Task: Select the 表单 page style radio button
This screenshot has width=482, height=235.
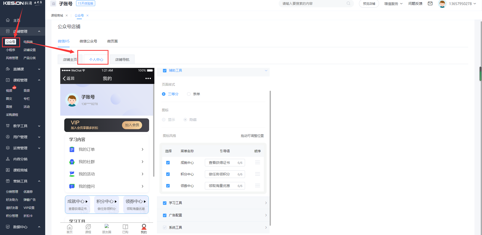Action: click(189, 94)
